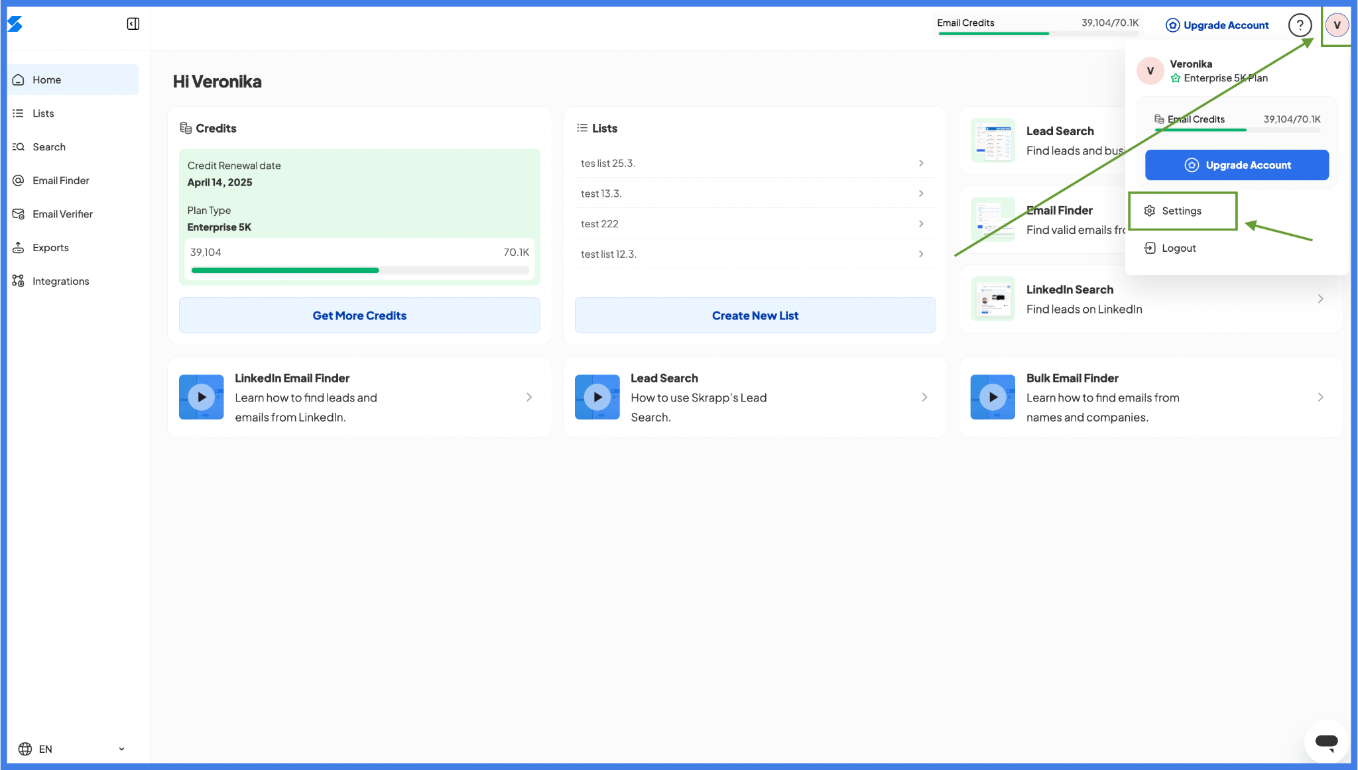Click the blue Upgrade Account button
This screenshot has height=770, width=1358.
[1237, 165]
